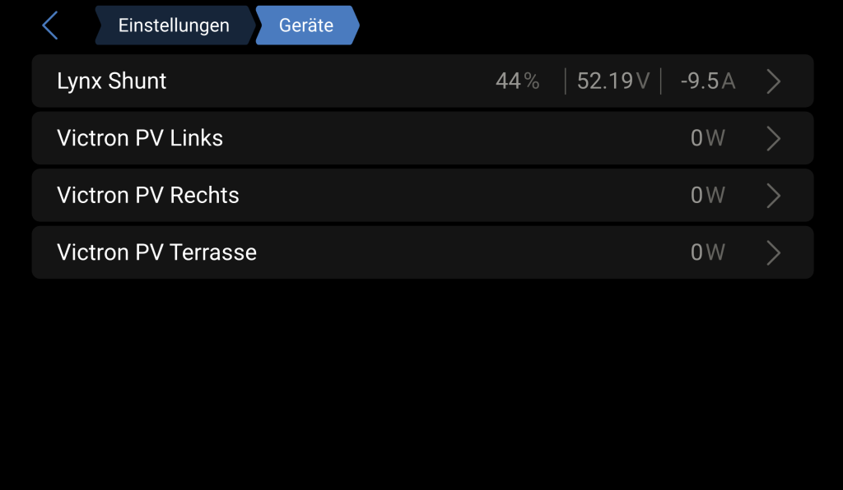Open the Victron PV Links device
This screenshot has width=843, height=490.
[140, 138]
